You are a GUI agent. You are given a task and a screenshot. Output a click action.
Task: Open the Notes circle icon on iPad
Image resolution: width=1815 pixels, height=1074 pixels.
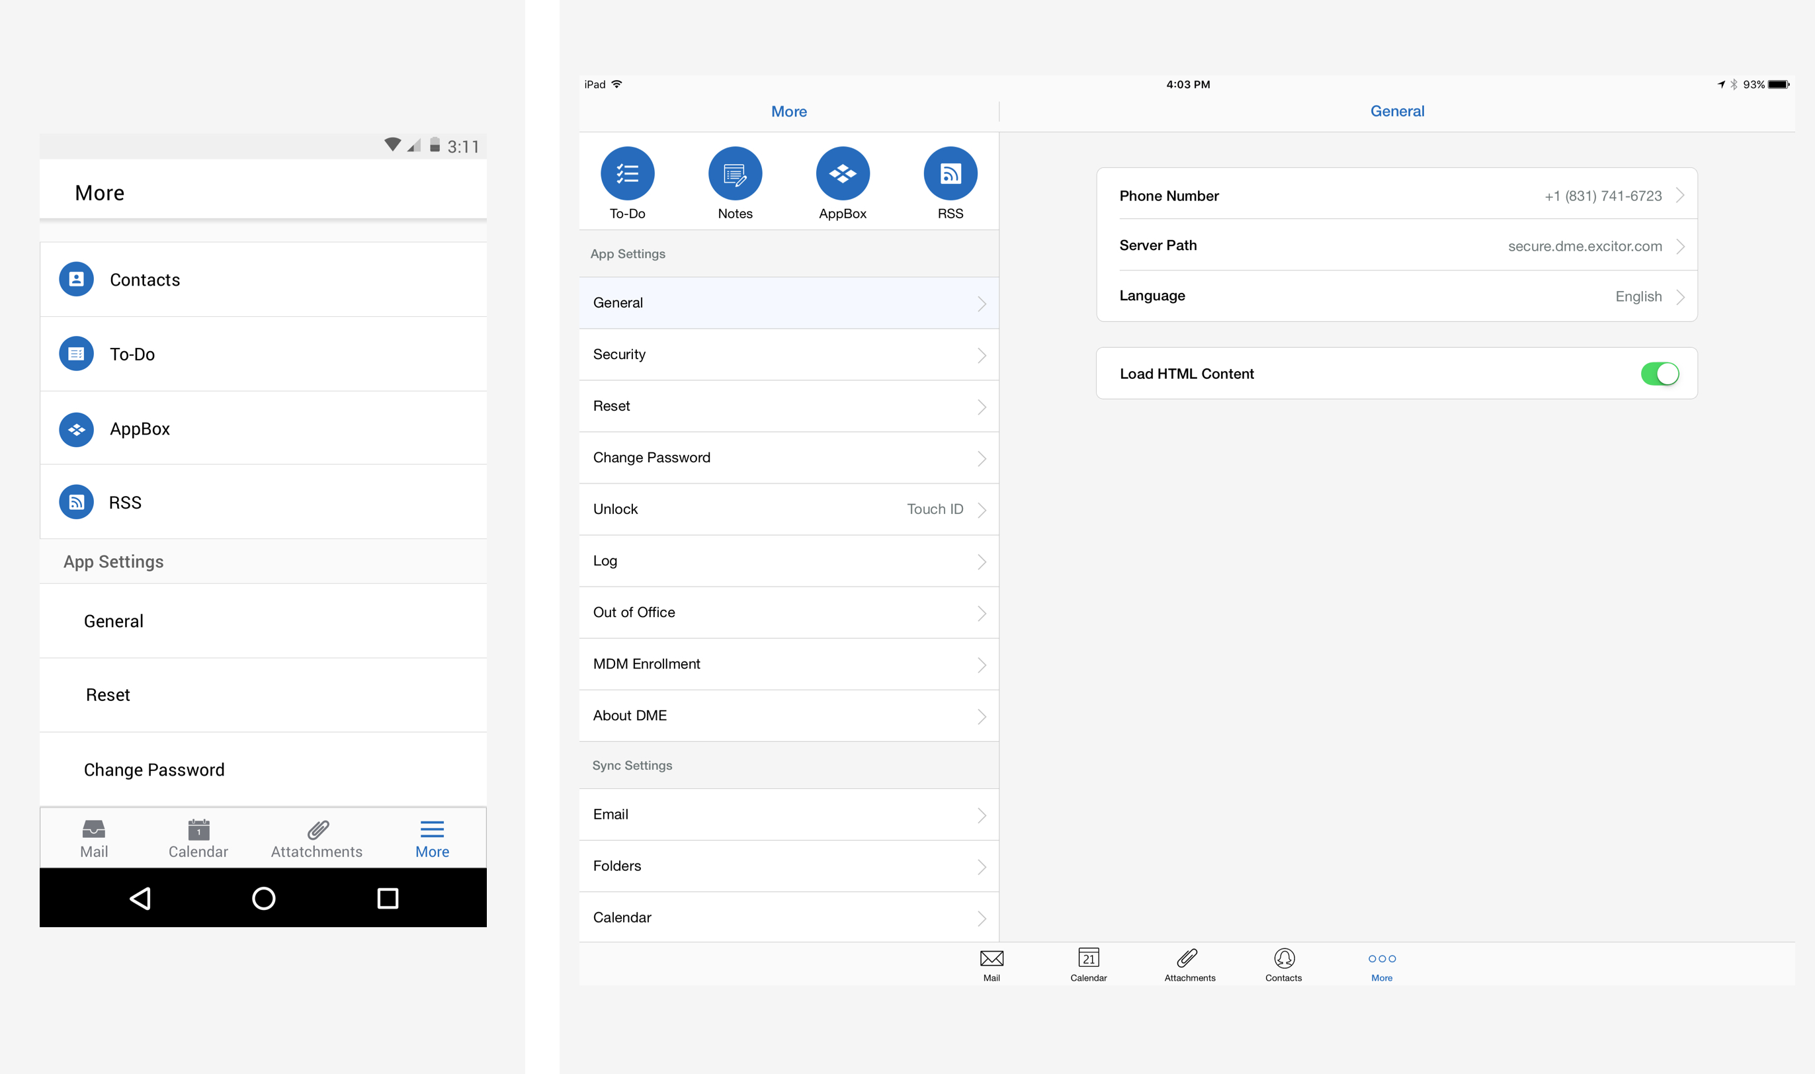coord(736,174)
